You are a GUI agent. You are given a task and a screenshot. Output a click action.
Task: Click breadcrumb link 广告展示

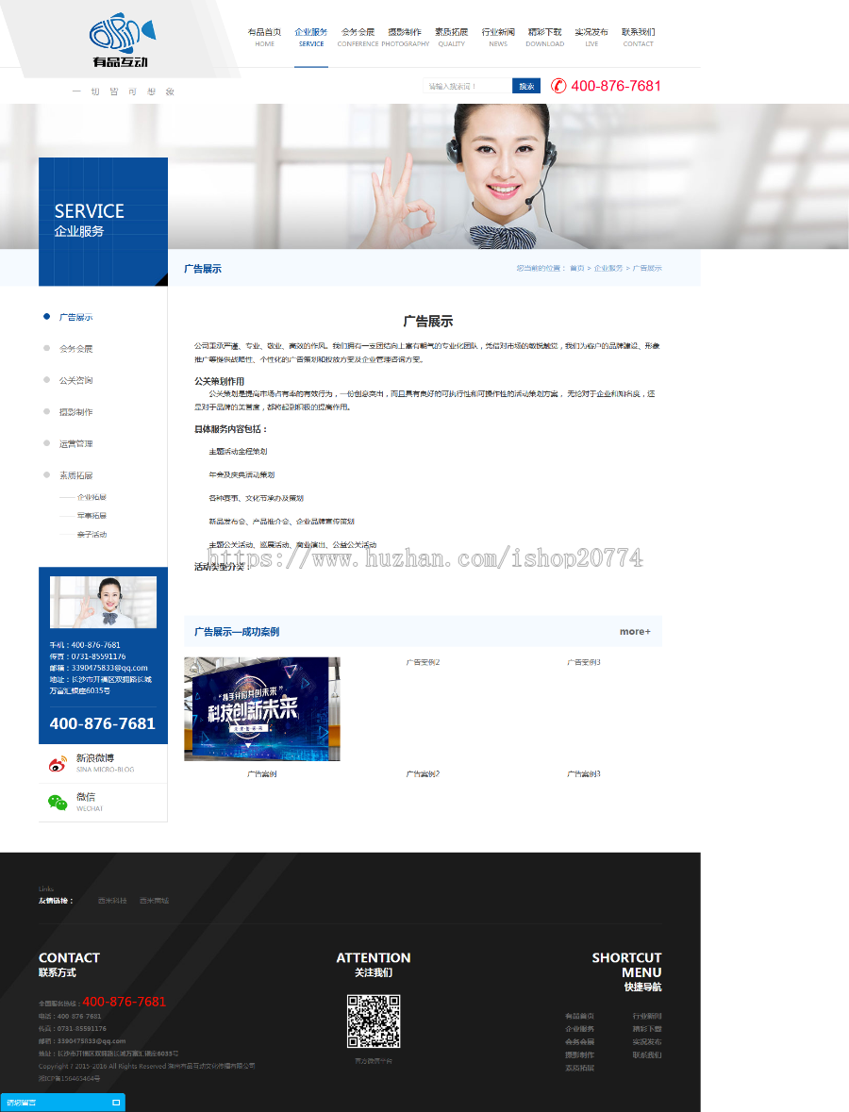pyautogui.click(x=647, y=268)
